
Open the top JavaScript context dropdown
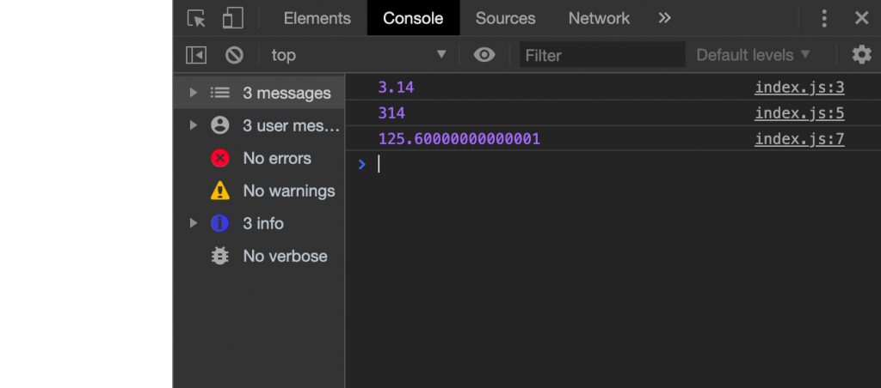tap(358, 55)
